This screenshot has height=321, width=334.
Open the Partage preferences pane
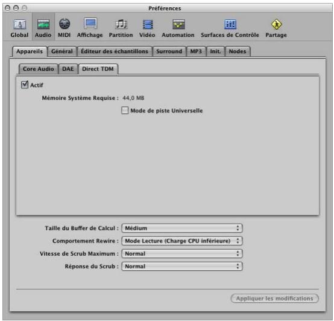276,28
